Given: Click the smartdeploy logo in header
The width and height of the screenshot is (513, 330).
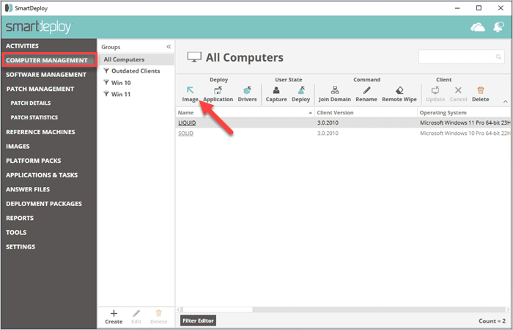Looking at the screenshot, I should pyautogui.click(x=39, y=27).
